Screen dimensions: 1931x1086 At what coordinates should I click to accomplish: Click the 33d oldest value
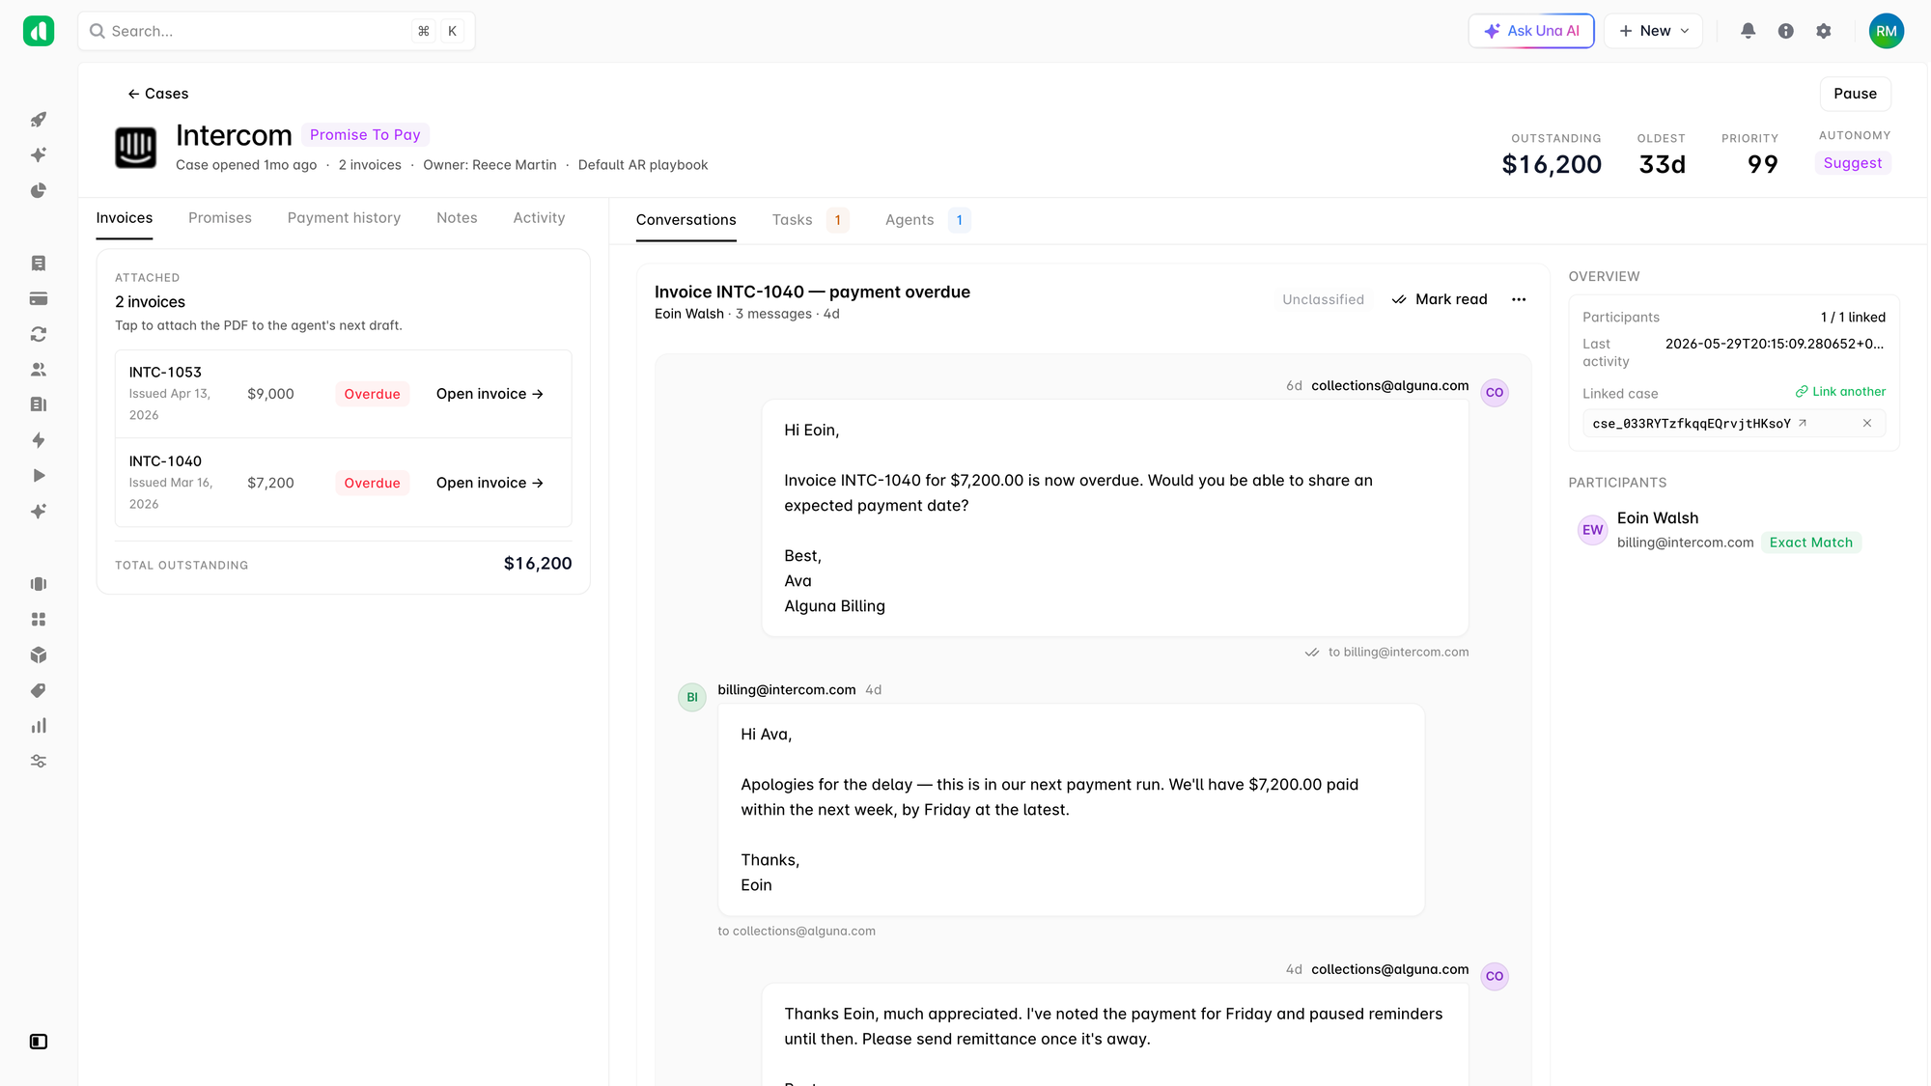[1662, 165]
